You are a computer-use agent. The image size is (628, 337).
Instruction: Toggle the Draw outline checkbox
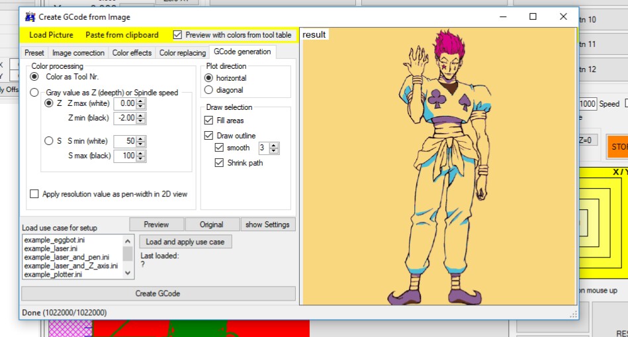click(x=208, y=136)
